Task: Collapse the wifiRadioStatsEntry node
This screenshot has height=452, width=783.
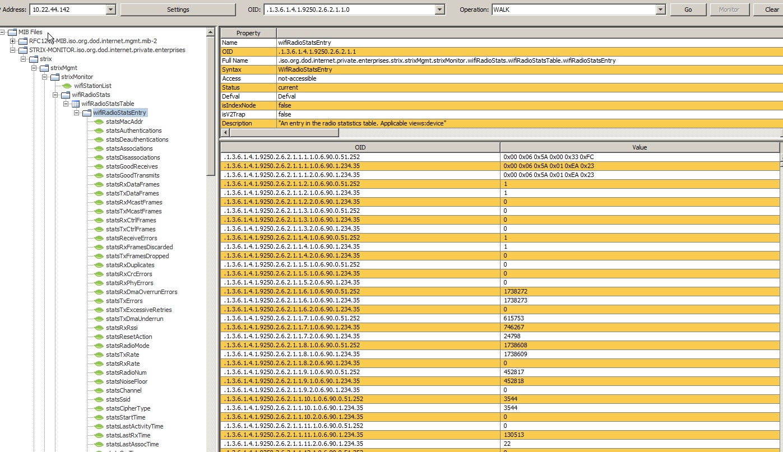Action: coord(77,113)
